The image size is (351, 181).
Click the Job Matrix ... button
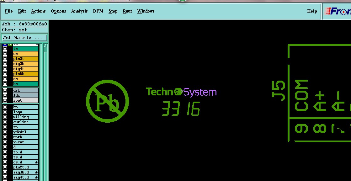point(24,38)
